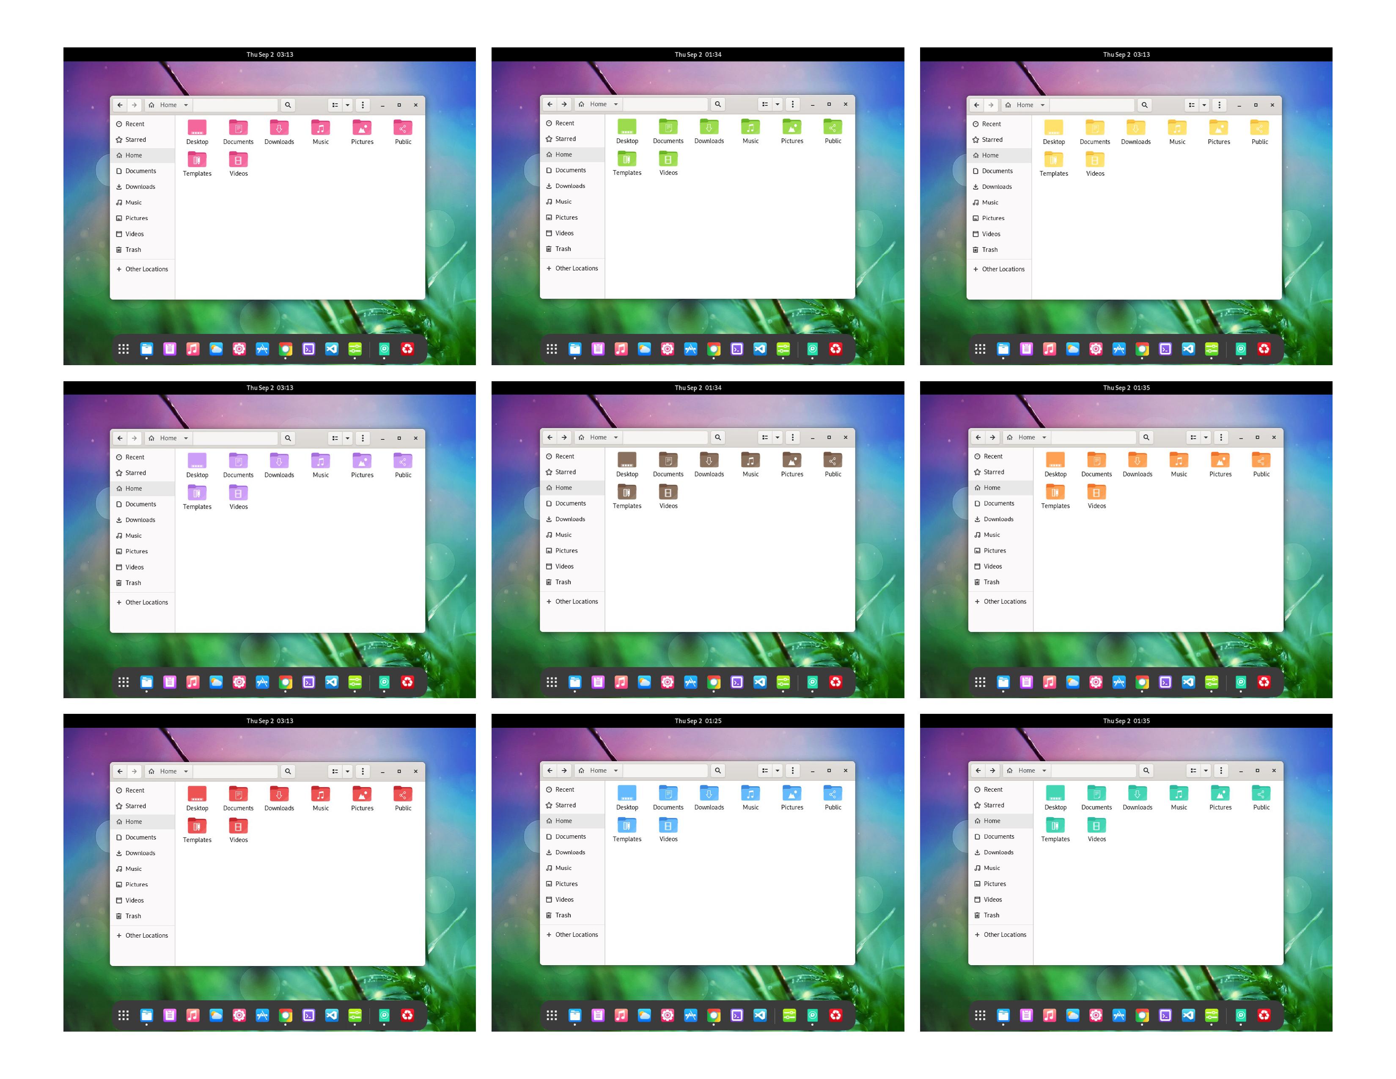The height and width of the screenshot is (1079, 1396).
Task: Select Trash in green-folder window sidebar
Action: tap(572, 249)
